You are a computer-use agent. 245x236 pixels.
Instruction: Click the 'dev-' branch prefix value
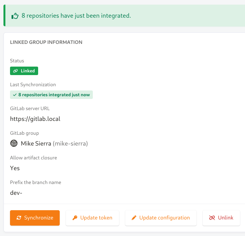[x=16, y=193]
